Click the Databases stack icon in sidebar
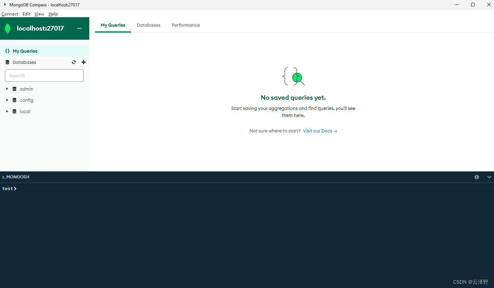The height and width of the screenshot is (288, 494). tap(7, 62)
